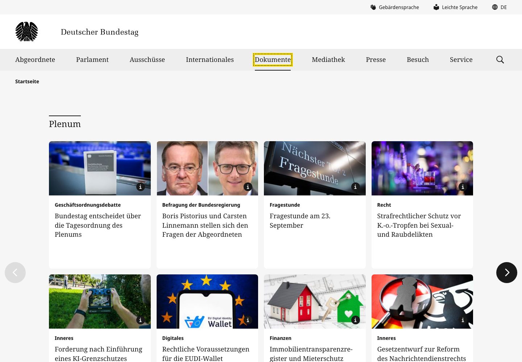Open article Forderung nach Einführung eines KI-Grenzschutzes

99,354
